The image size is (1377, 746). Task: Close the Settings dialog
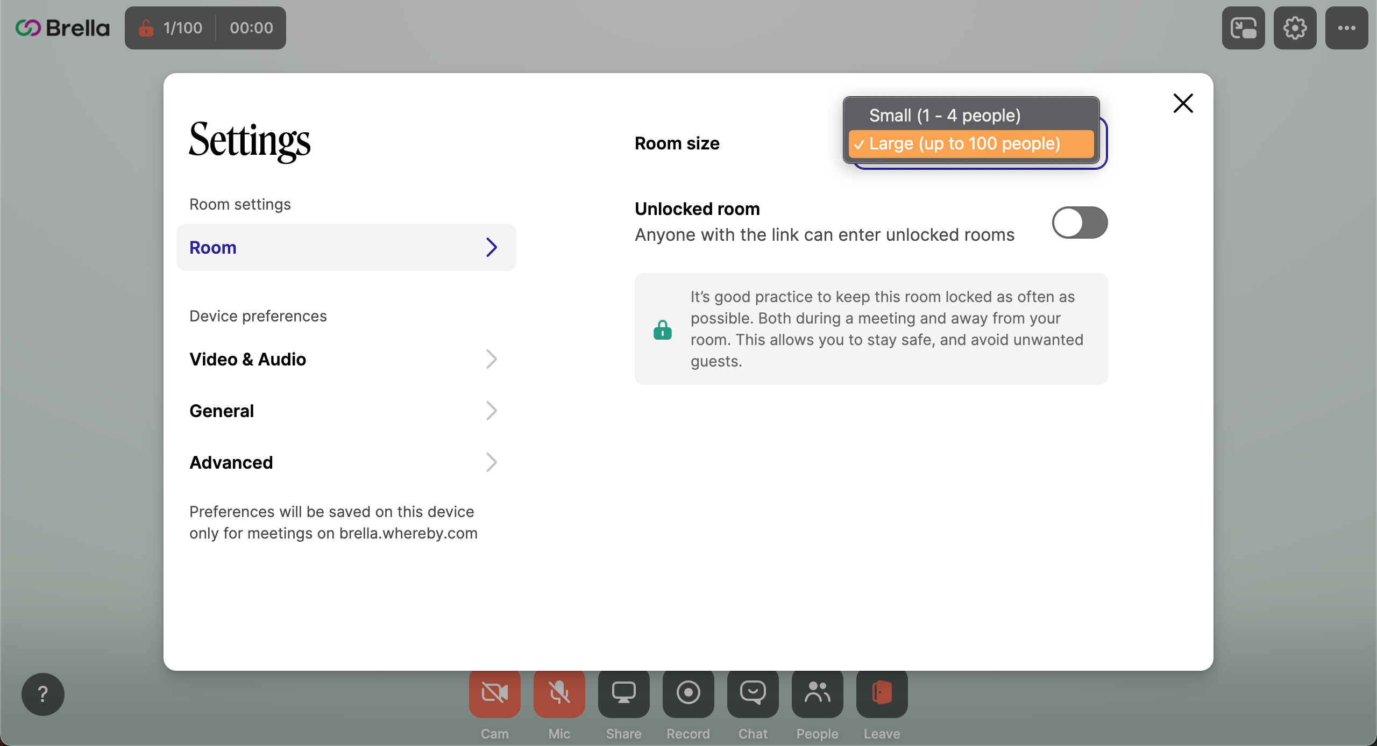[1183, 103]
